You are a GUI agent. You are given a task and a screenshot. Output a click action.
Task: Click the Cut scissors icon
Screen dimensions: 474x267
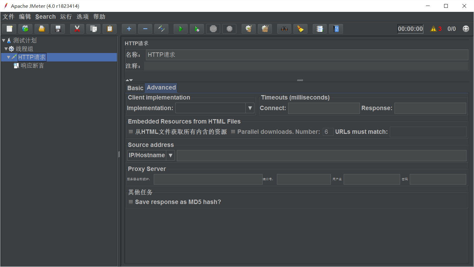pos(77,29)
